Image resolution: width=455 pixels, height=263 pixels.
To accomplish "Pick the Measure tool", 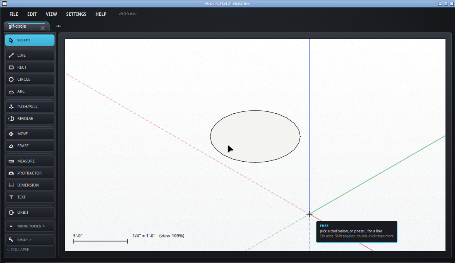I will [x=30, y=161].
